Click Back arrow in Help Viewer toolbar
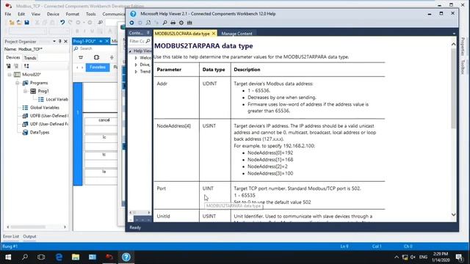 pyautogui.click(x=132, y=23)
